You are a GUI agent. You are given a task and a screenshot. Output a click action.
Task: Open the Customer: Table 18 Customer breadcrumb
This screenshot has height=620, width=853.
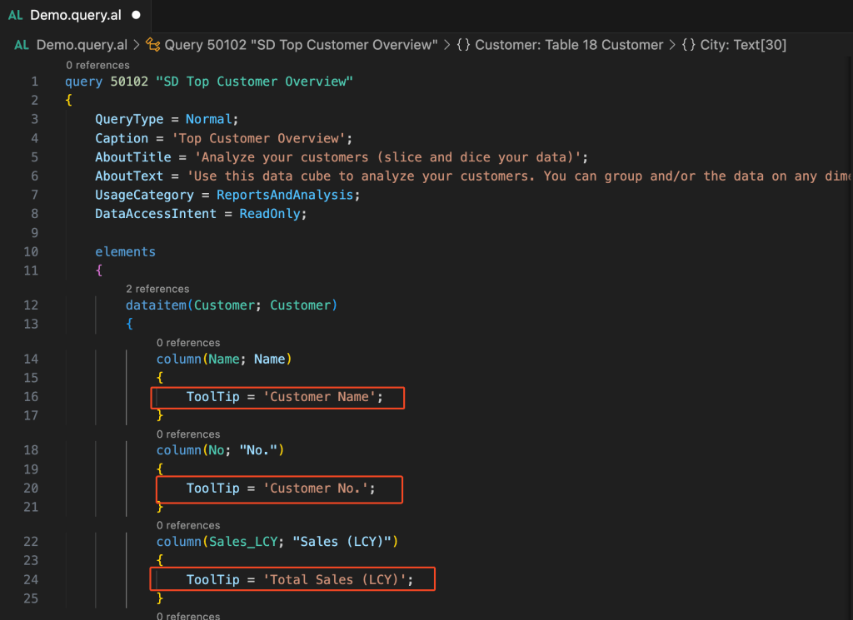point(569,45)
